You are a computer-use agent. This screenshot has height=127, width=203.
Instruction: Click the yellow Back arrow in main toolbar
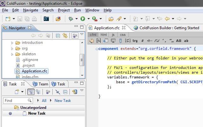tap(167, 19)
